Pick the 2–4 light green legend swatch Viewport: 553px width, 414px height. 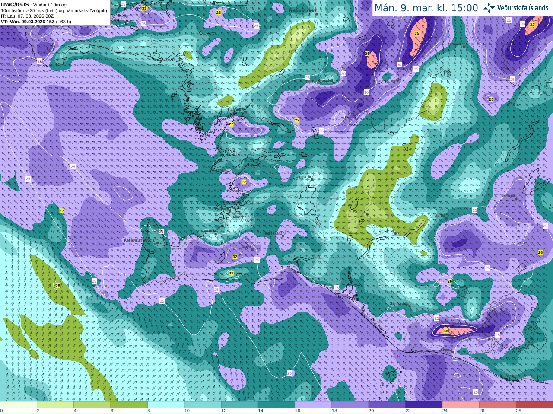point(55,405)
